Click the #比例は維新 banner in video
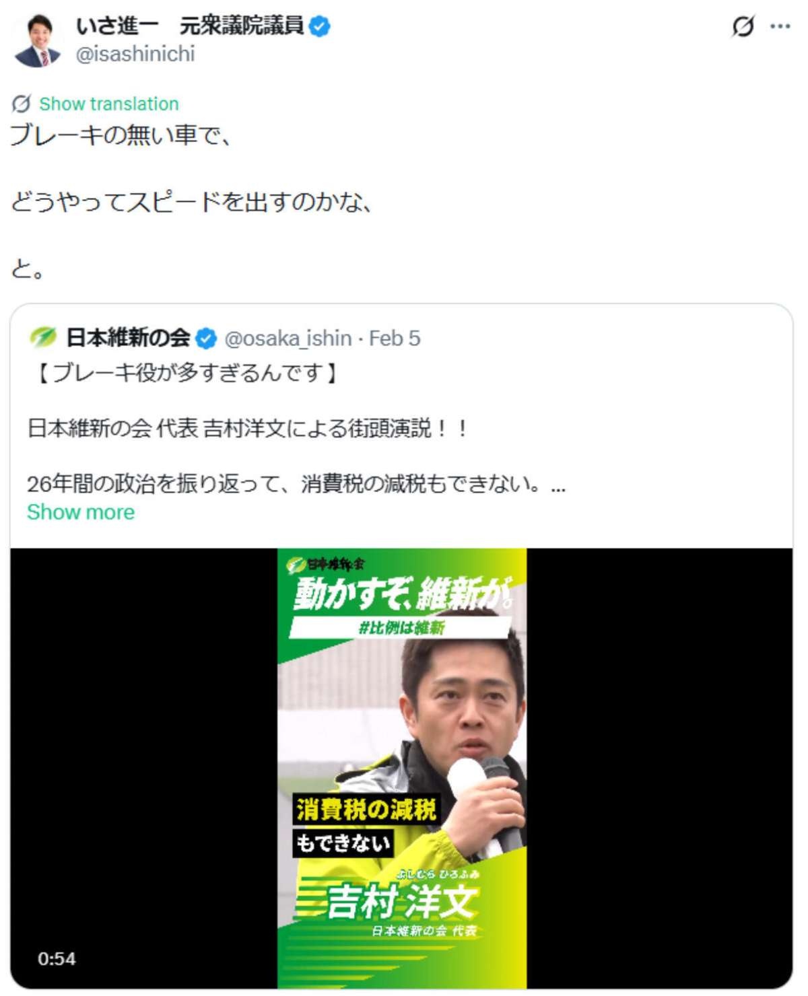This screenshot has width=808, height=996. 401,628
